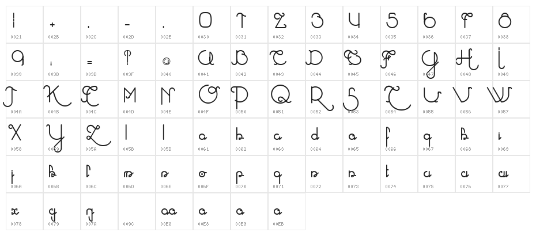
Task: Click the capital R glyph 0052
Action: 324,100
